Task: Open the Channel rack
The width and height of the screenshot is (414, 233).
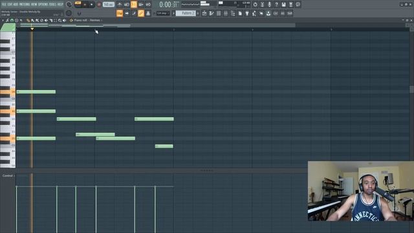Action: [219, 13]
